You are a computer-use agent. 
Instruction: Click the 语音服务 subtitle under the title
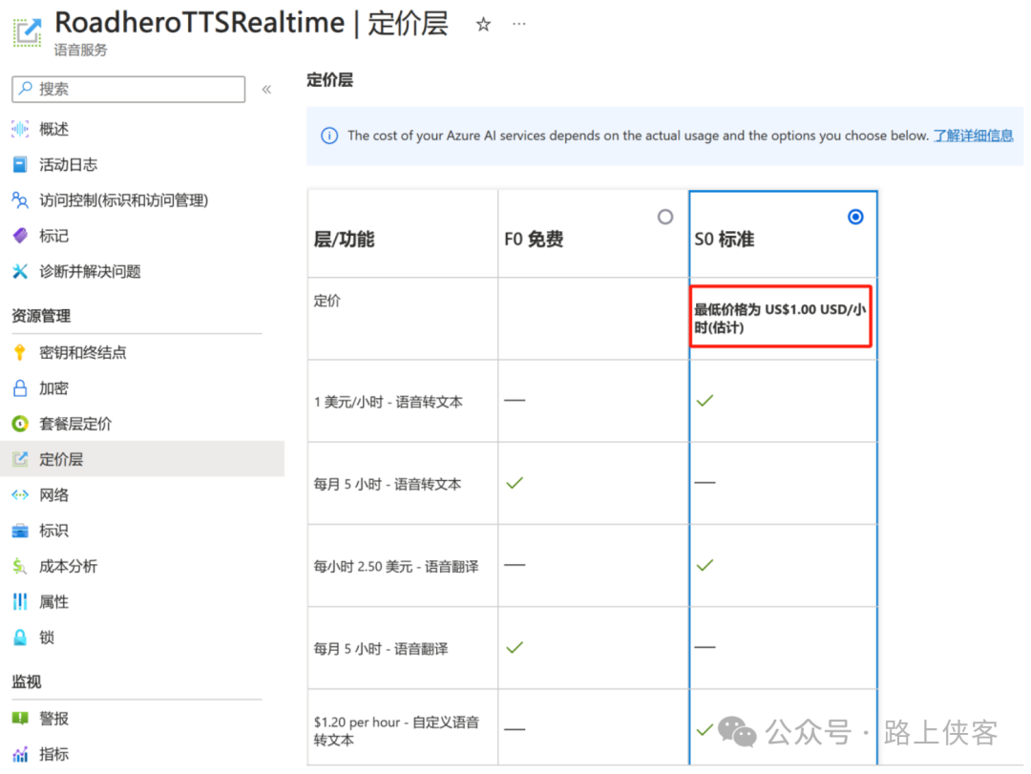pos(80,50)
